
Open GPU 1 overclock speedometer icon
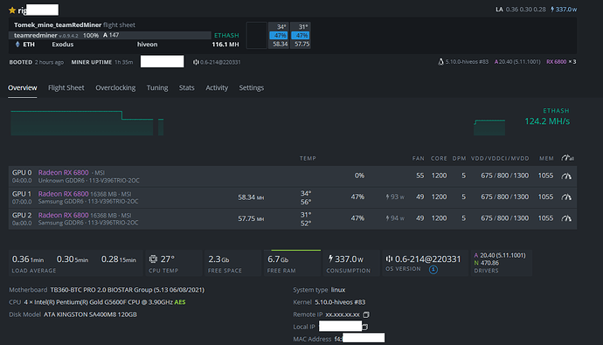click(x=566, y=197)
